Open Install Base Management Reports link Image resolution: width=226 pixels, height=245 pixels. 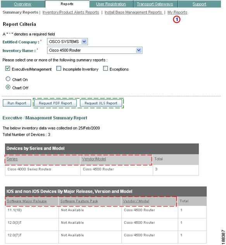(133, 12)
